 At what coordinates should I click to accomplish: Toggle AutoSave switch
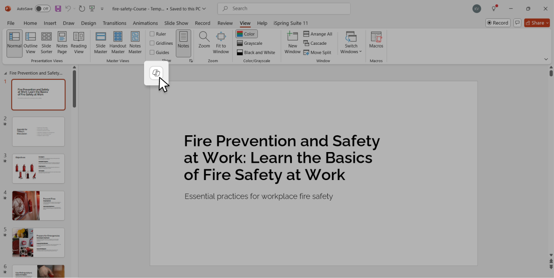(42, 8)
